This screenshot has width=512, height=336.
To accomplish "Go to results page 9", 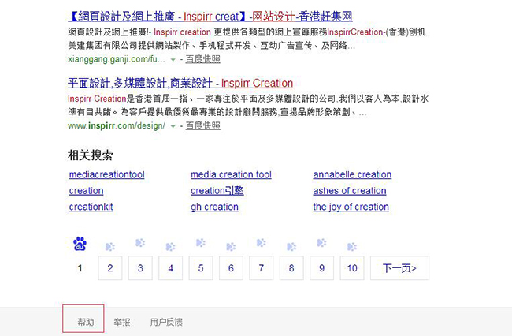I will (x=321, y=268).
